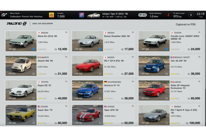This screenshot has height=137, width=206.
Task: Click the blue book icon on Eunos Roadster thumbnail
Action: [100, 49]
